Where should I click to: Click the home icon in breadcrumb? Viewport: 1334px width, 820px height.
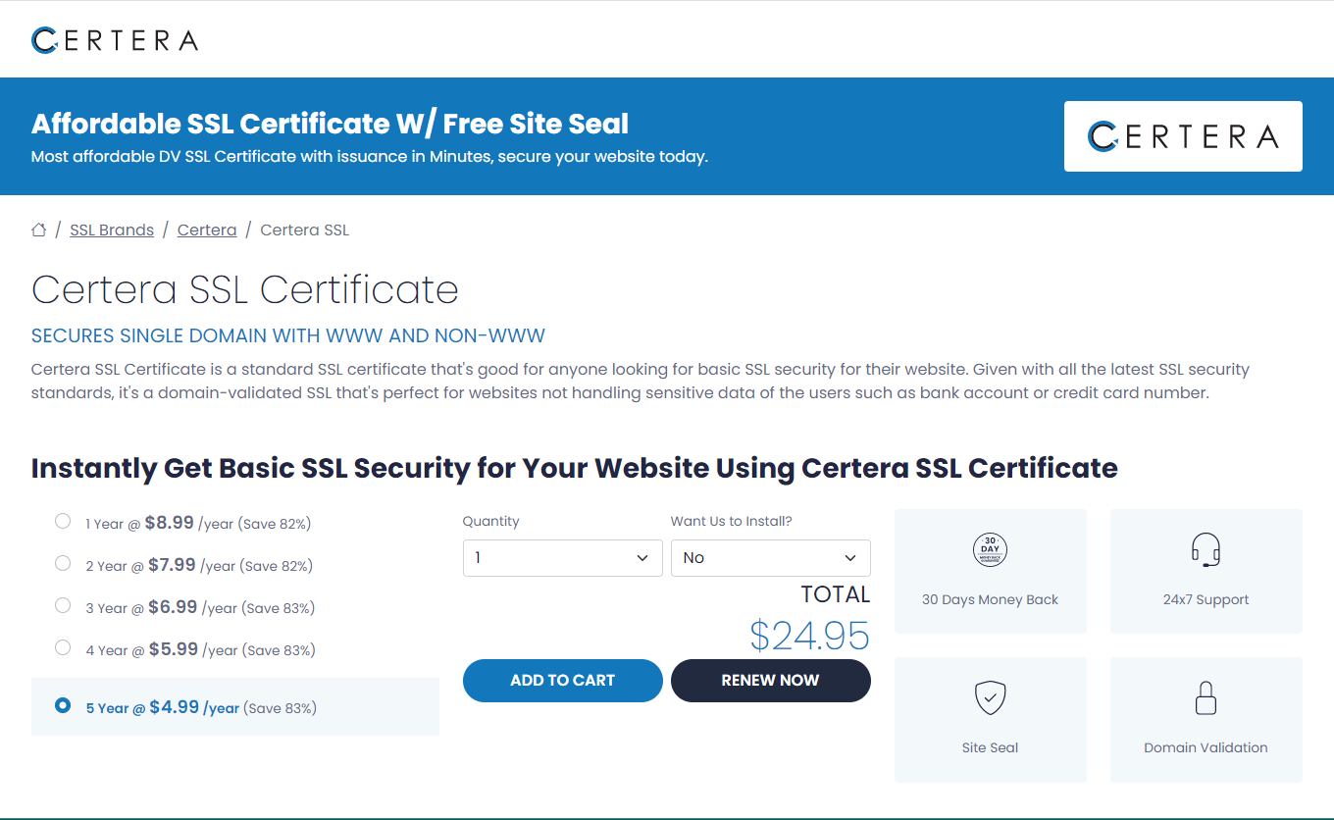[x=39, y=231]
